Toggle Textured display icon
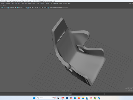The height and width of the screenshot is (100, 133). tap(14, 7)
